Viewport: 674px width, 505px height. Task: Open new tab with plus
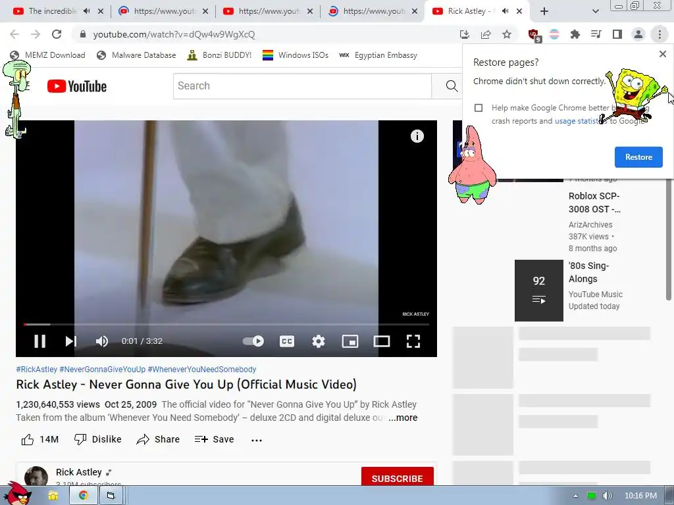[x=544, y=11]
